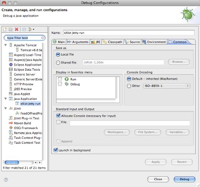200x187 pixels.
Task: Click the OSGi Framework icon
Action: click(11, 128)
